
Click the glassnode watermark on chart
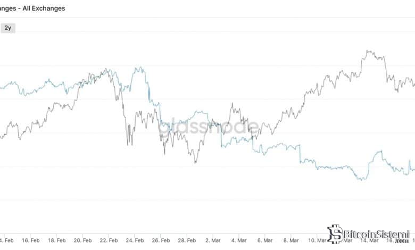[x=209, y=127]
